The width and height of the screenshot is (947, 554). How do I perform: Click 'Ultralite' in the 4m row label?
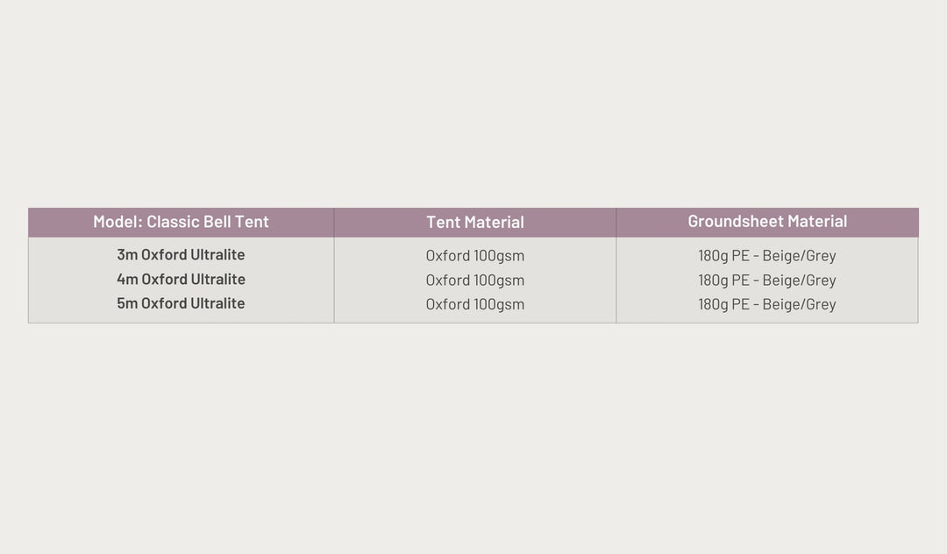click(217, 280)
